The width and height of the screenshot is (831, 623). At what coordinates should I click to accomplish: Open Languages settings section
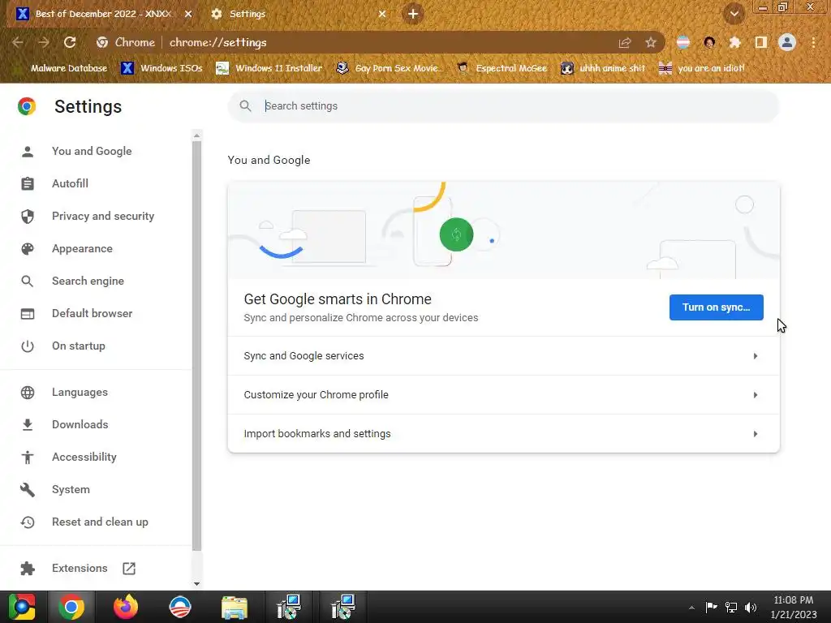[x=80, y=392]
